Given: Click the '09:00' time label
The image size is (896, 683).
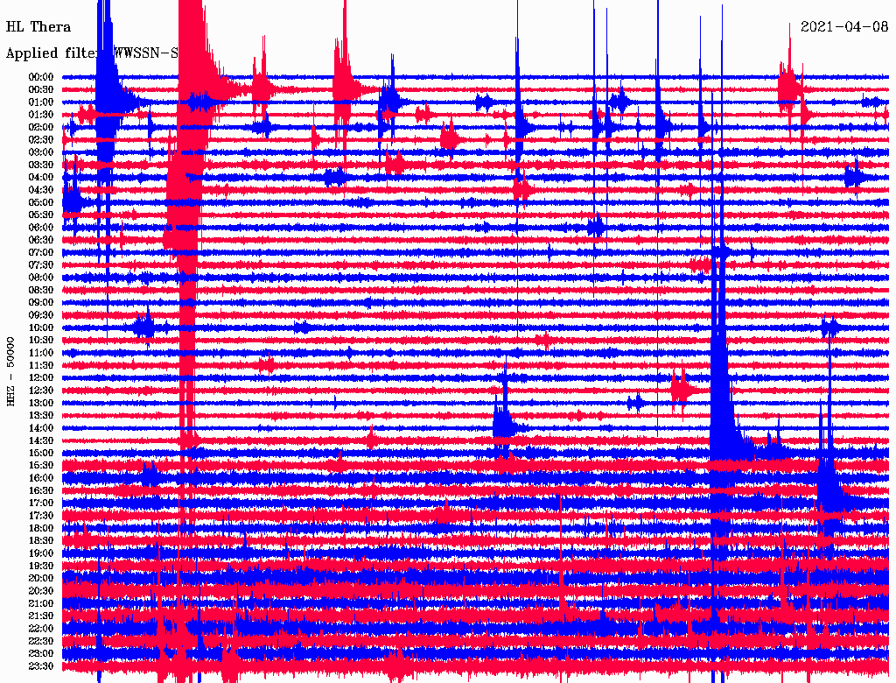Looking at the screenshot, I should (x=41, y=303).
